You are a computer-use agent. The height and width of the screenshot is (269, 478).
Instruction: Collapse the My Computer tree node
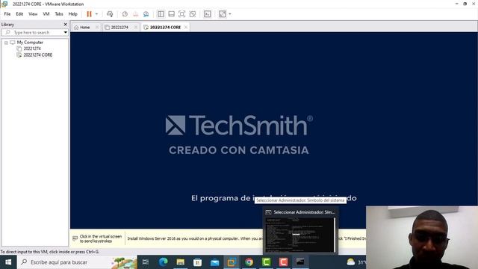[x=6, y=43]
